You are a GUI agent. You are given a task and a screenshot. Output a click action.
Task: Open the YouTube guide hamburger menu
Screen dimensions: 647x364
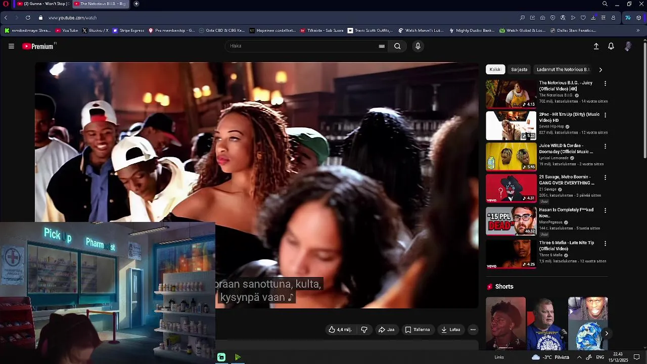(11, 46)
